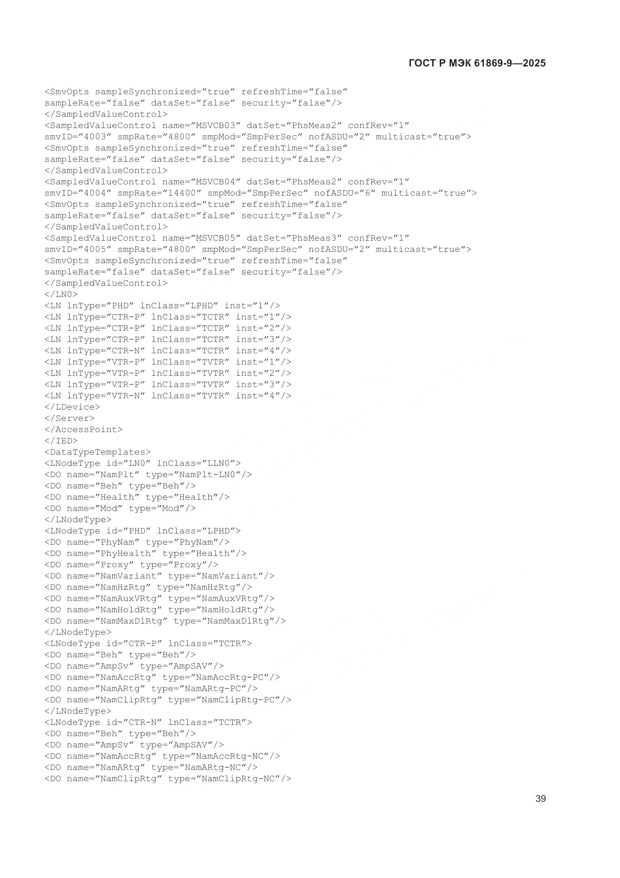The height and width of the screenshot is (878, 620).
Task: Click the DO name="NamClipRtg" type="NamClipRtg-NC" line
Action: pyautogui.click(x=168, y=779)
